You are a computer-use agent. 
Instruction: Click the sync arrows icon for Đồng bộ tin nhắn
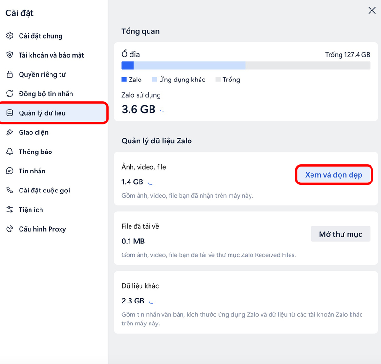pos(10,93)
